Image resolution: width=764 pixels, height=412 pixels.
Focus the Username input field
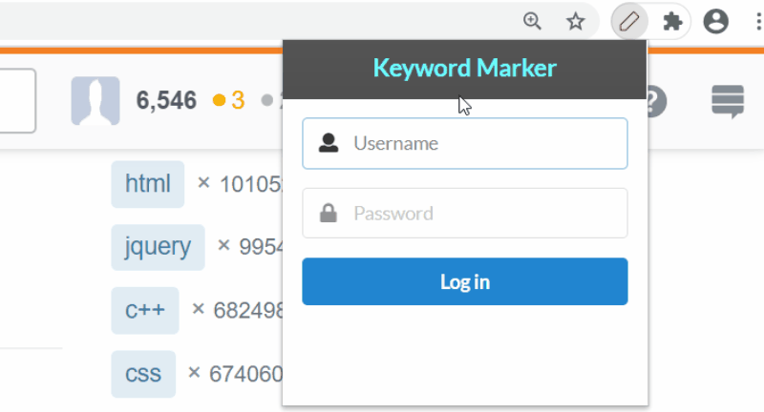click(x=465, y=143)
